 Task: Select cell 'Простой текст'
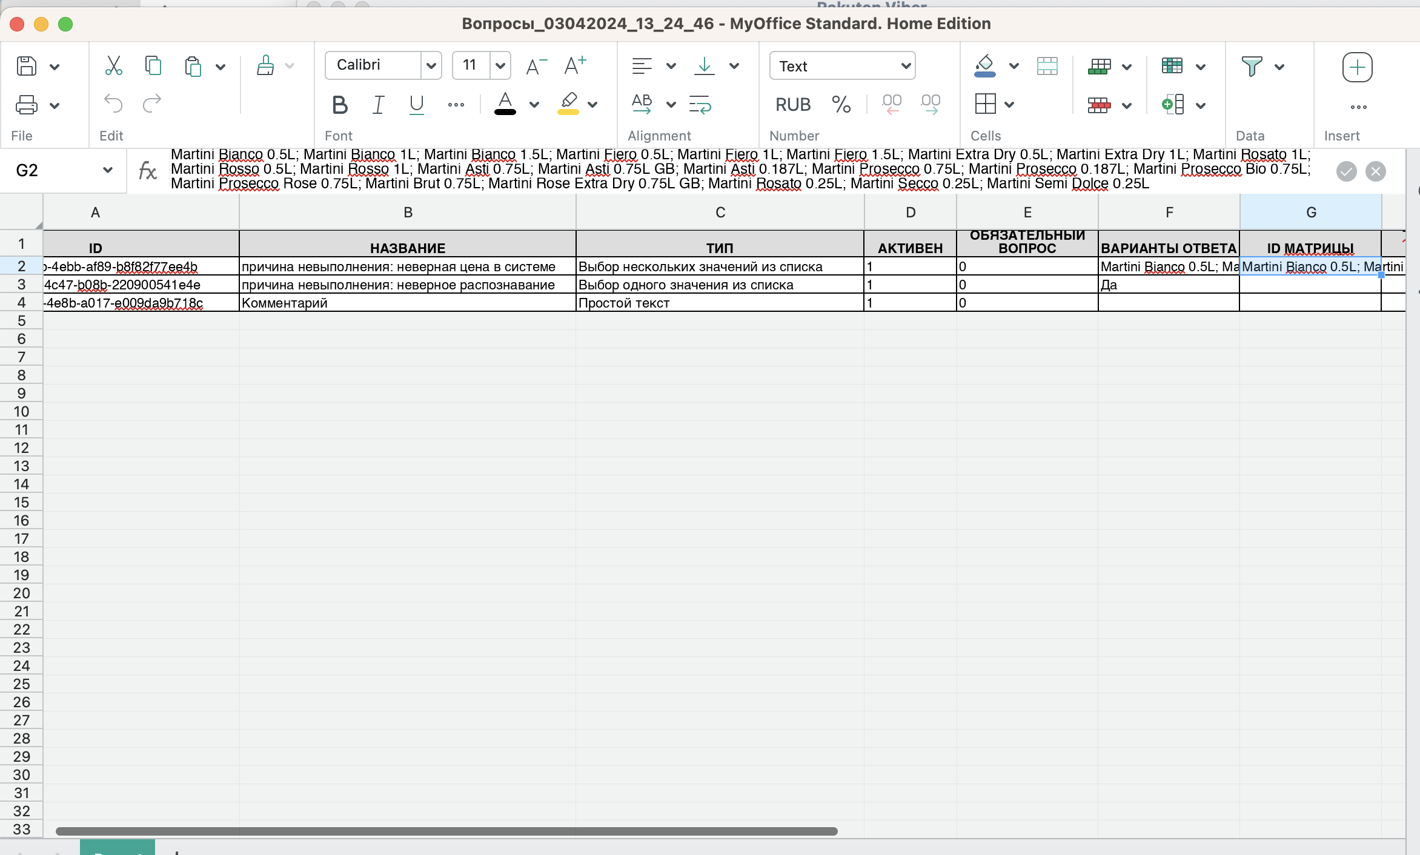click(720, 303)
